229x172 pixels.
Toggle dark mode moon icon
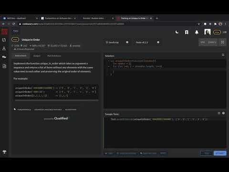[177, 32]
